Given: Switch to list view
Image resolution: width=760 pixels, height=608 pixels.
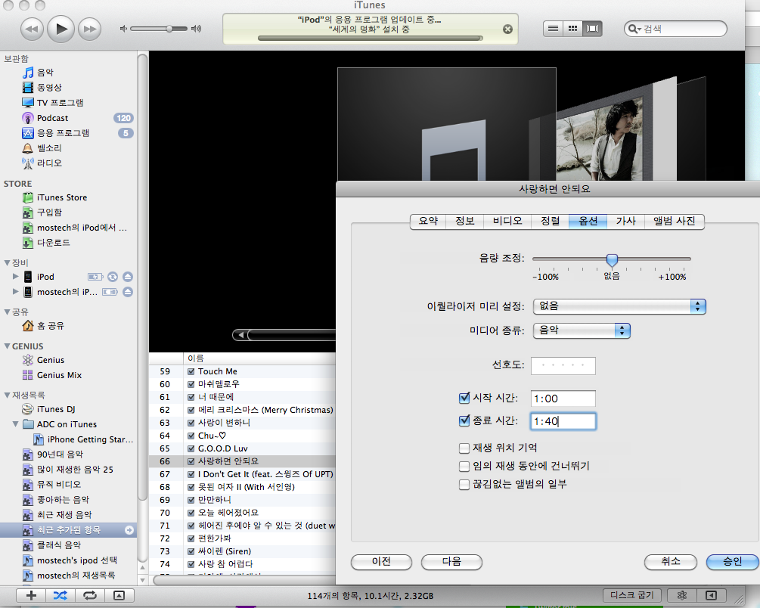Looking at the screenshot, I should tap(553, 29).
